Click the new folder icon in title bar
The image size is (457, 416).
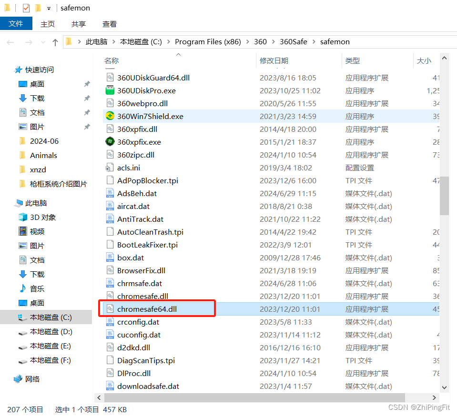pos(38,8)
